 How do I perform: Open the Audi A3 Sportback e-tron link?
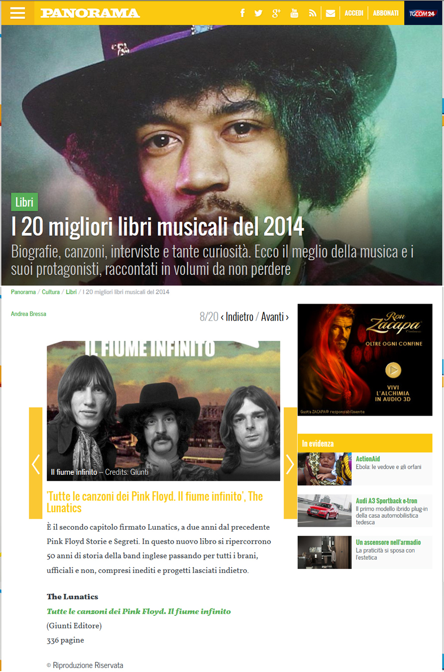[x=386, y=501]
